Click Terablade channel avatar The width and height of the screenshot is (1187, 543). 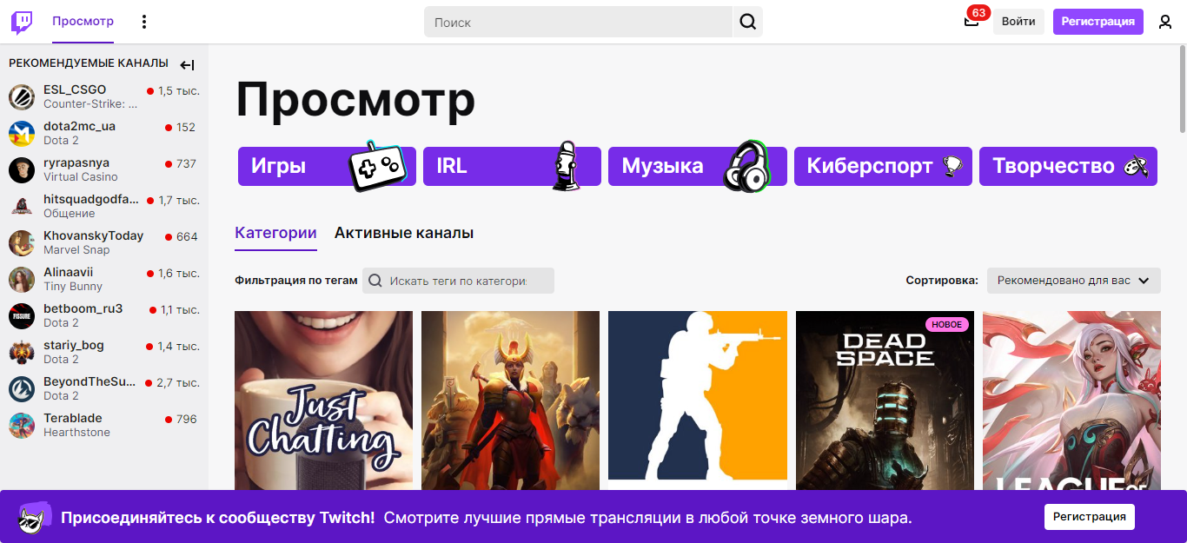click(x=22, y=425)
